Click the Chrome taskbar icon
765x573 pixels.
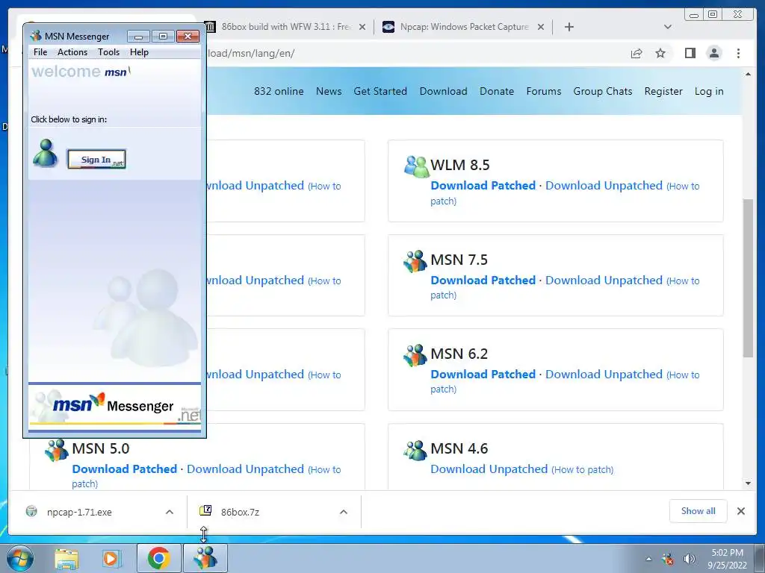pyautogui.click(x=158, y=558)
